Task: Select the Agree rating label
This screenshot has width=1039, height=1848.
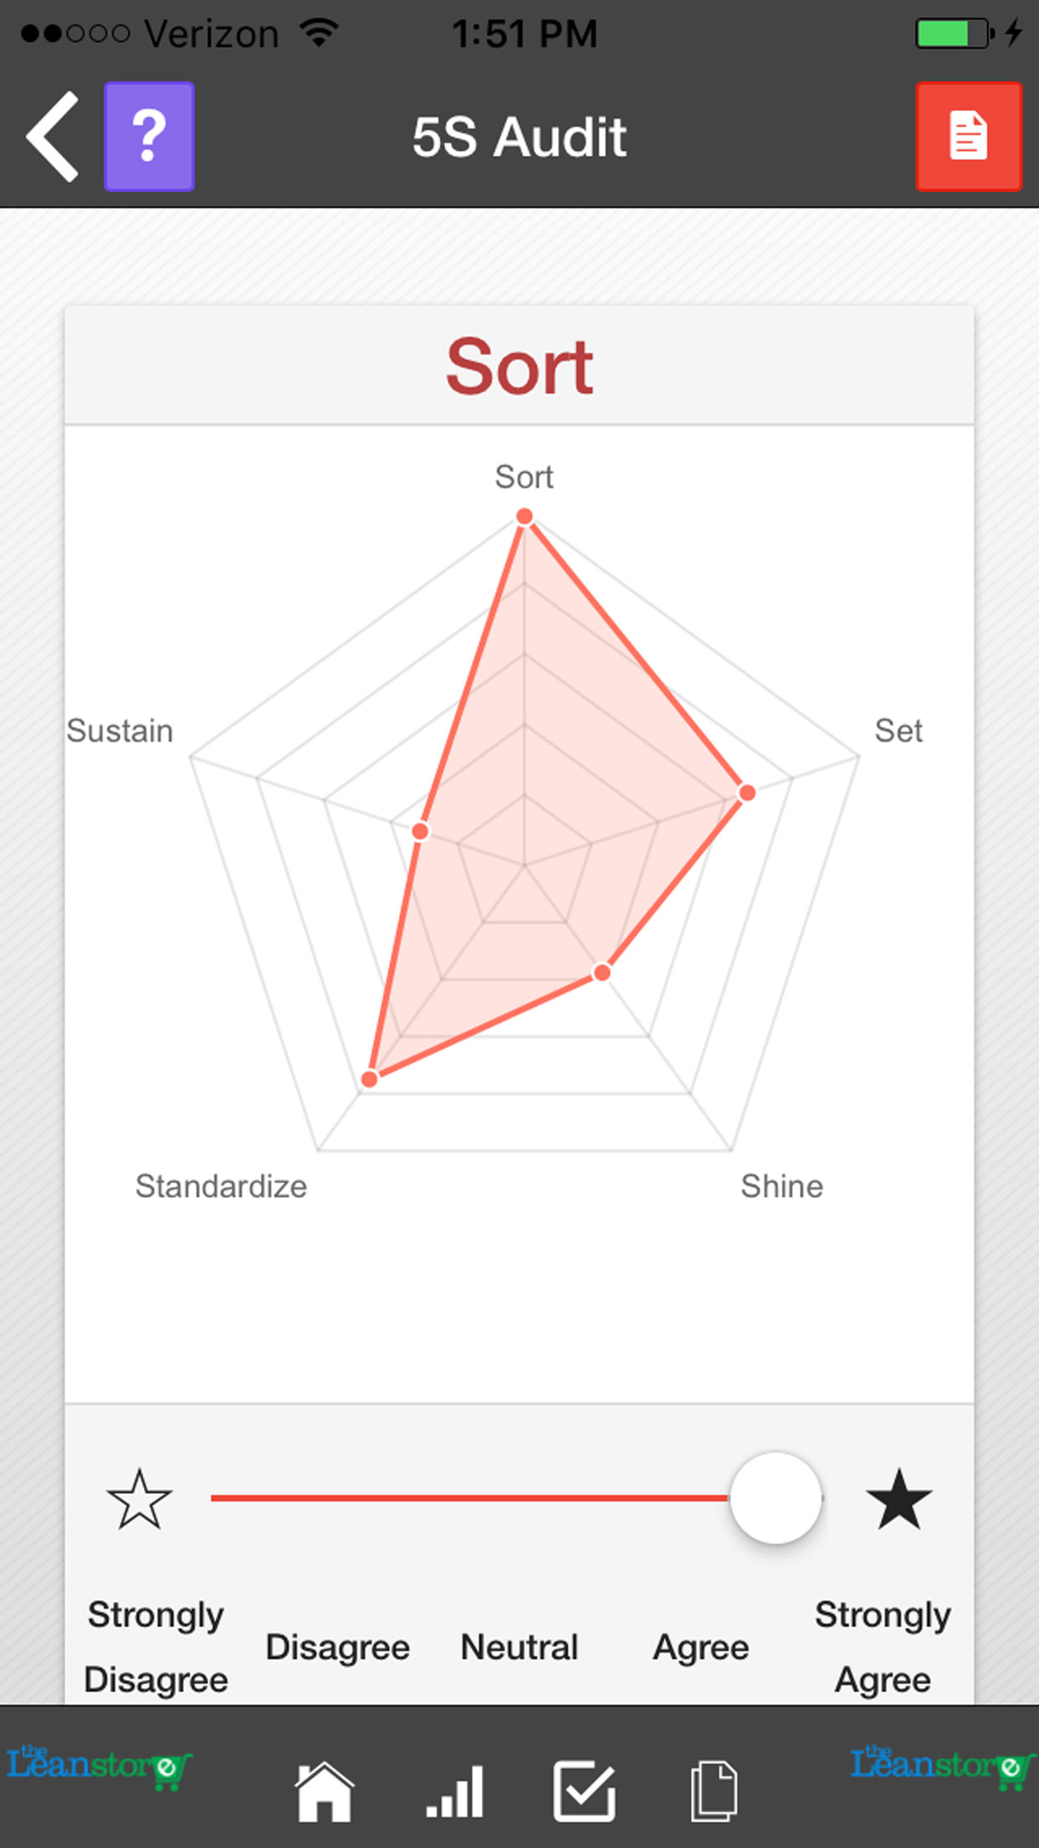Action: click(x=701, y=1647)
